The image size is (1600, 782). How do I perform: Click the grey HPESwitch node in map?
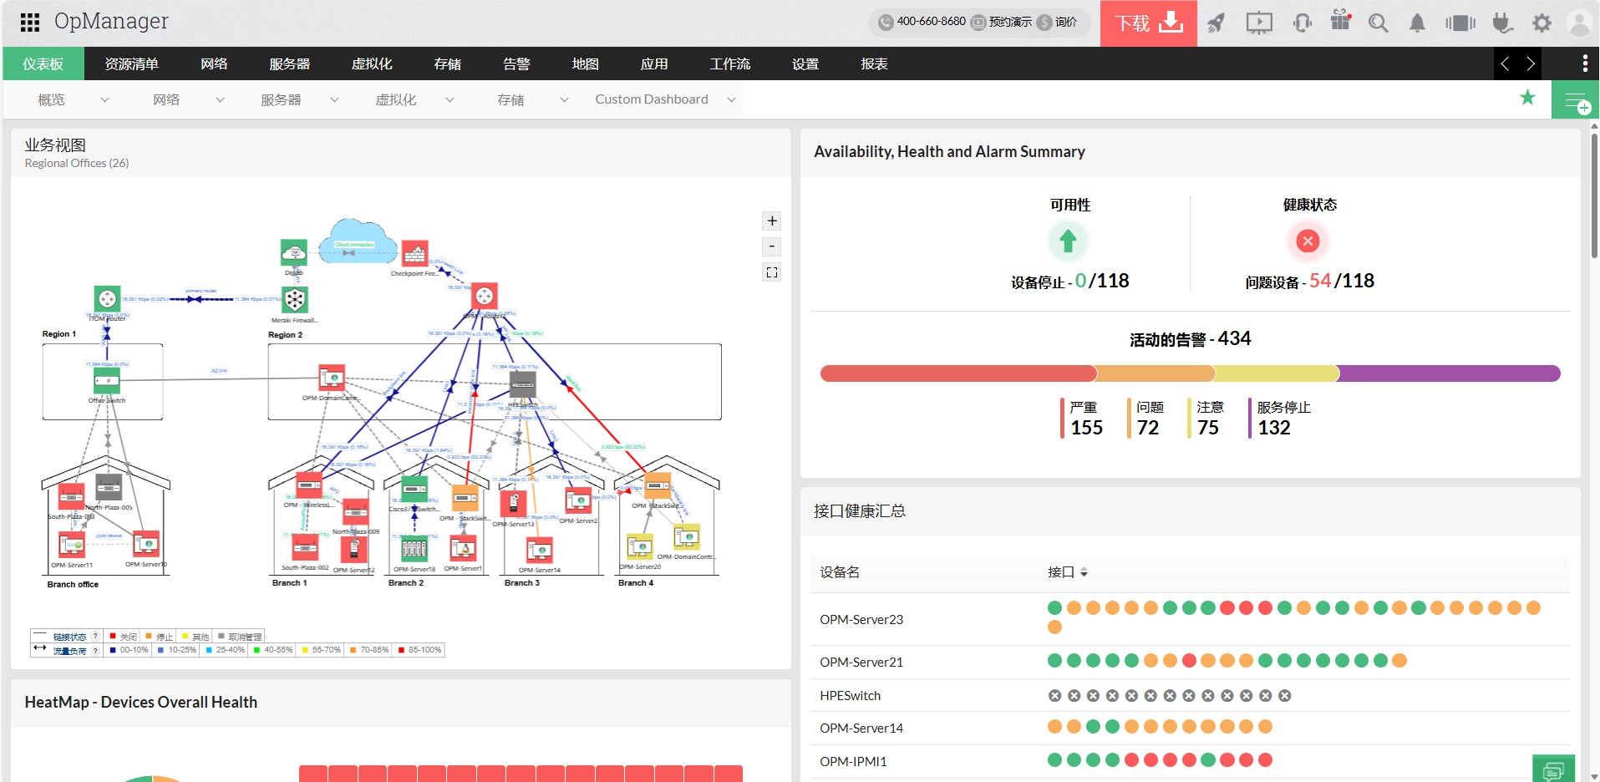522,384
